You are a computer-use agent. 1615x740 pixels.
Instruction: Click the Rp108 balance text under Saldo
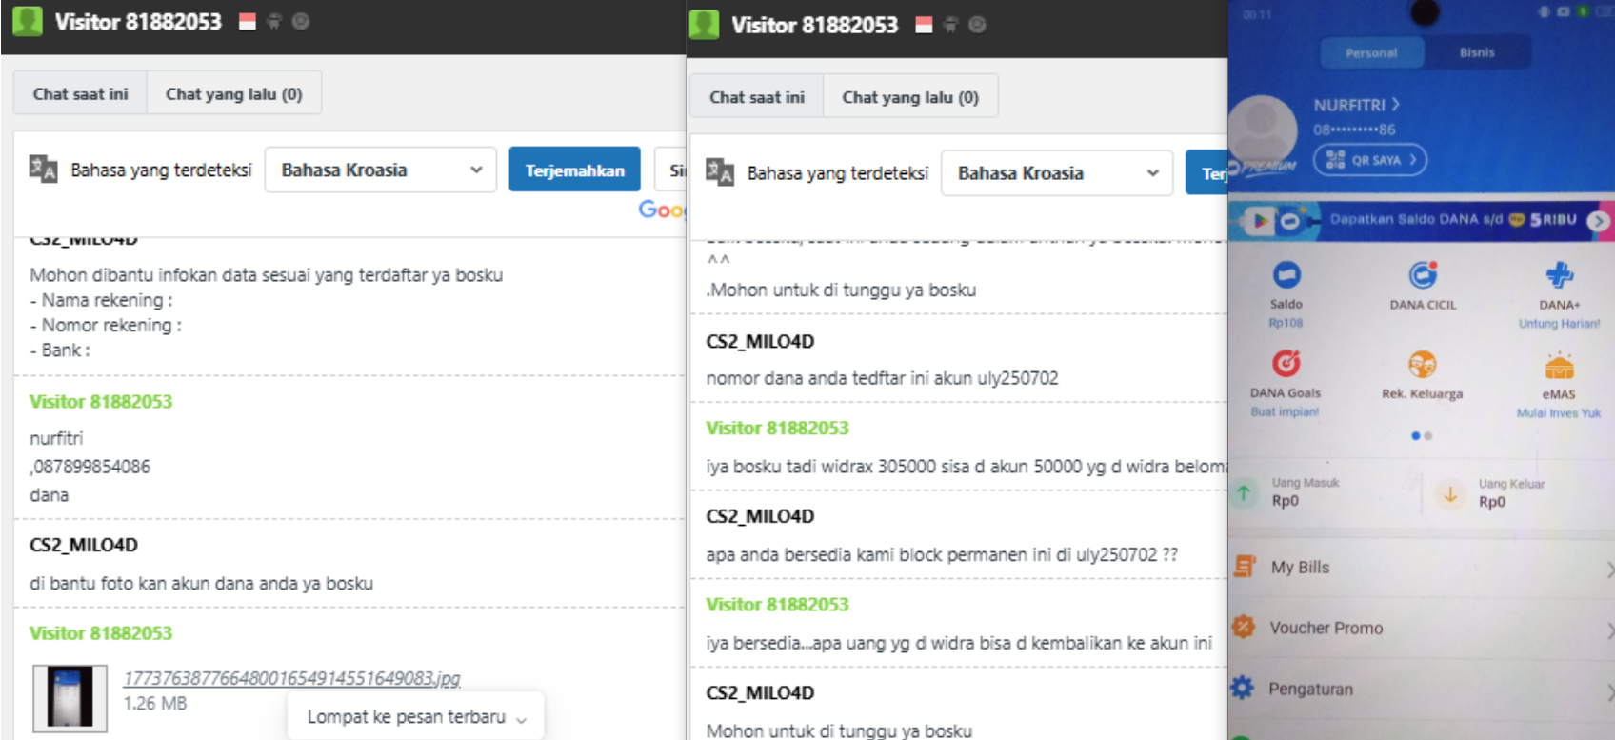[x=1286, y=323]
